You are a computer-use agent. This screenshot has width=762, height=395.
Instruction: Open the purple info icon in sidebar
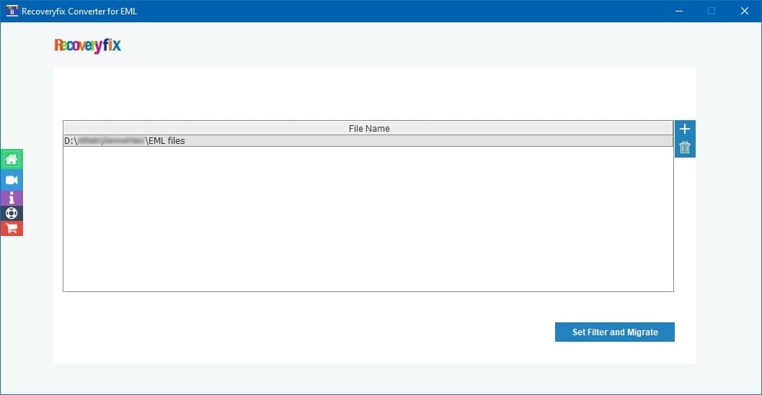12,198
